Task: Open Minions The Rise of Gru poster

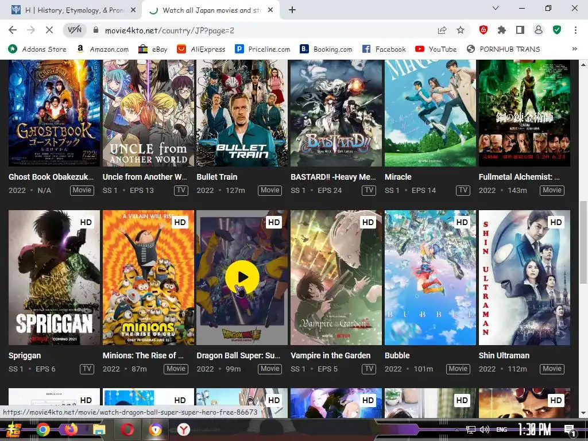Action: [x=148, y=277]
